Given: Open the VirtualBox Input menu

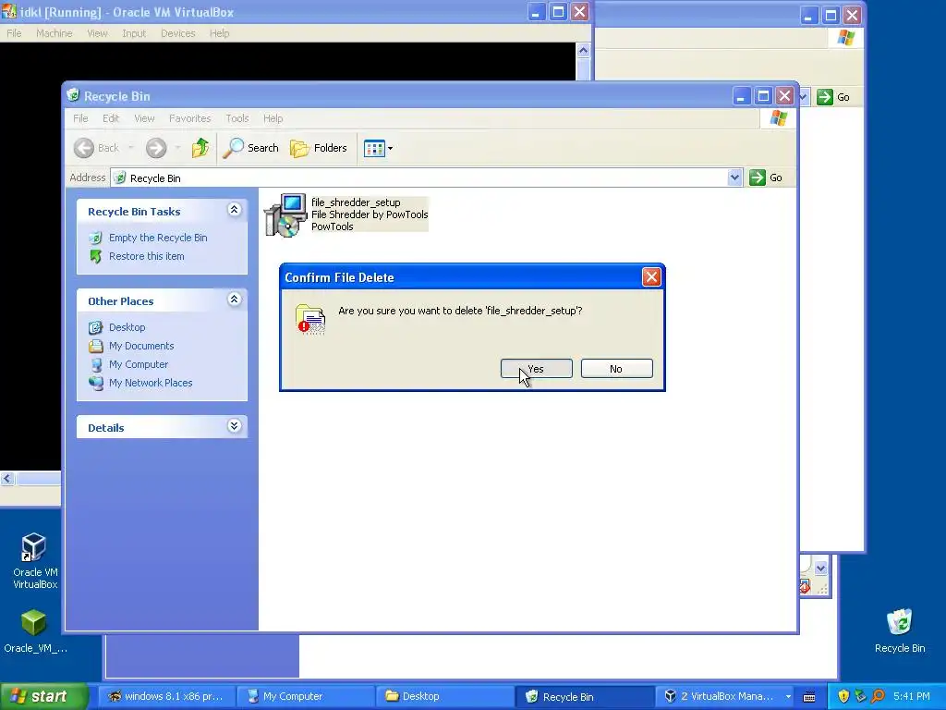Looking at the screenshot, I should [134, 33].
